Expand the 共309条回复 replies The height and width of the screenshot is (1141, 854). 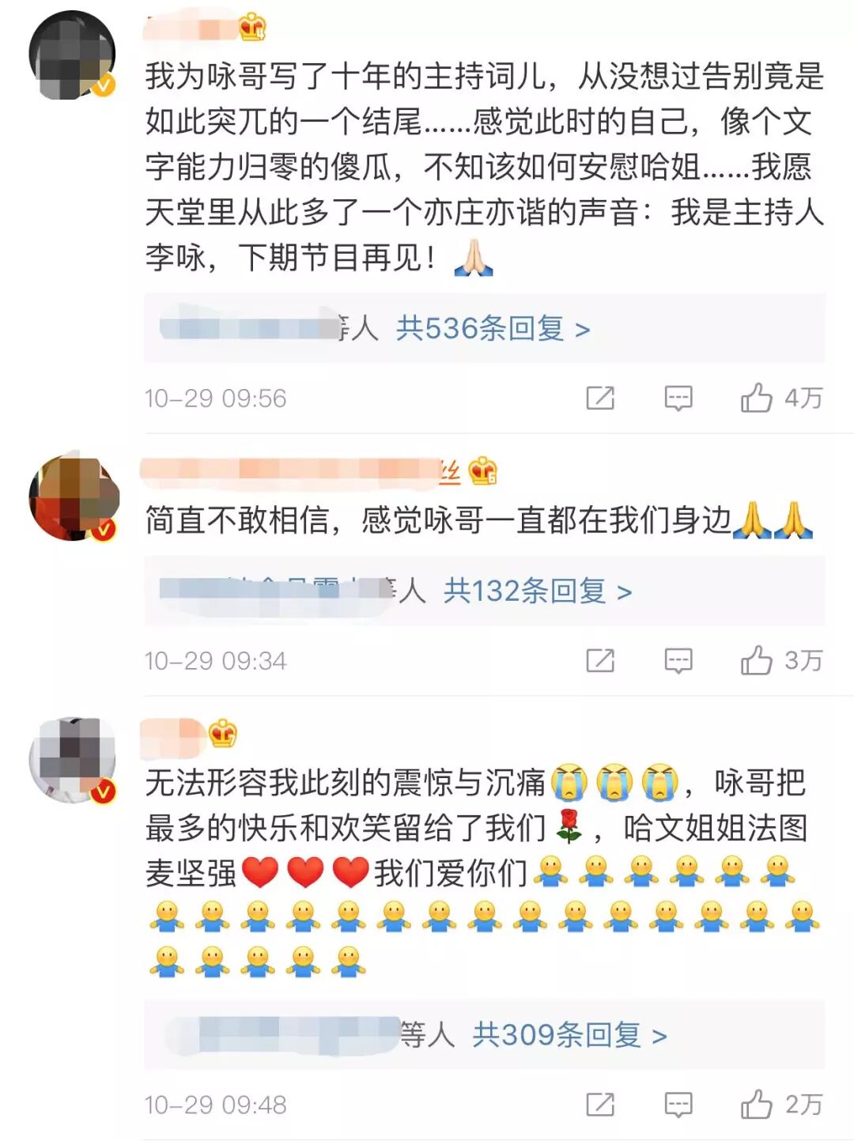(x=569, y=1034)
